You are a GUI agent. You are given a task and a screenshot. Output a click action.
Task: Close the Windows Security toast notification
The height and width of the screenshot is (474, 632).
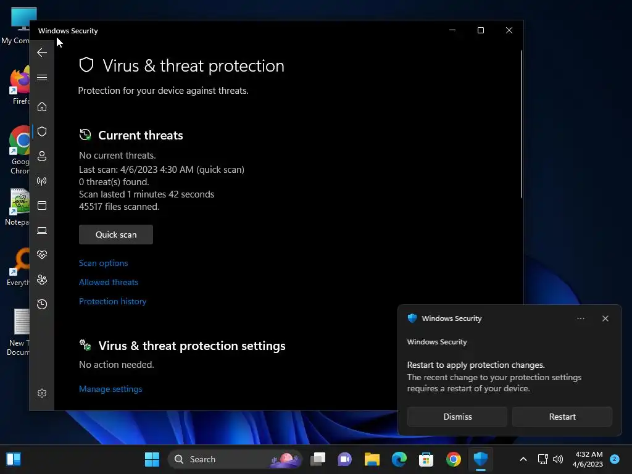605,318
